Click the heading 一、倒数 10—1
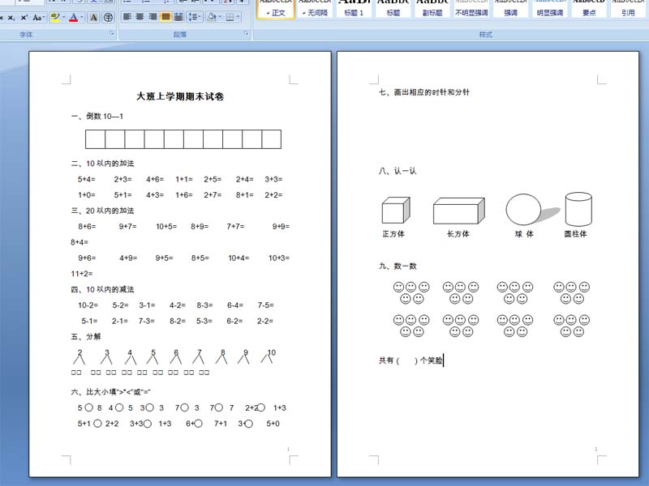This screenshot has height=486, width=649. (x=97, y=117)
